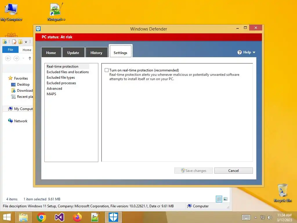Select Excluded file types category
The height and width of the screenshot is (223, 297).
point(61,77)
